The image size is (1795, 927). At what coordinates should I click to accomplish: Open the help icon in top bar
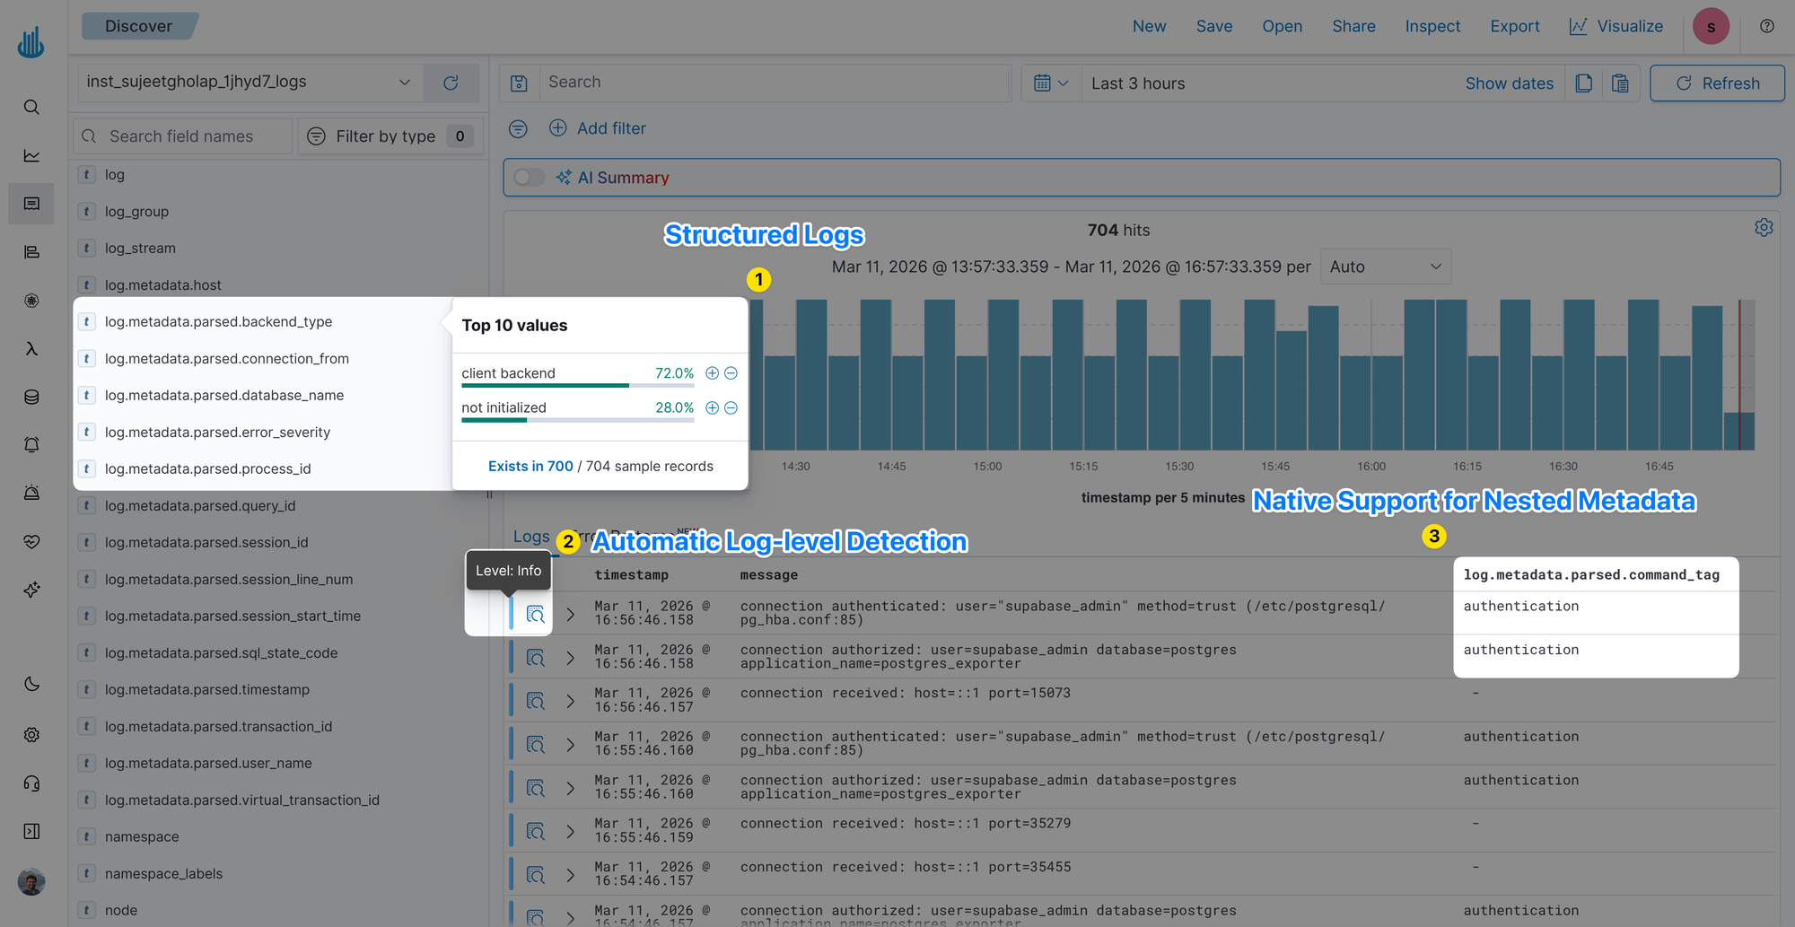[1766, 27]
